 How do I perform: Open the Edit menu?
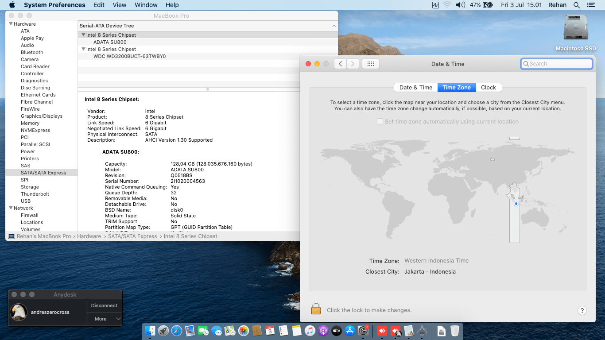click(99, 5)
